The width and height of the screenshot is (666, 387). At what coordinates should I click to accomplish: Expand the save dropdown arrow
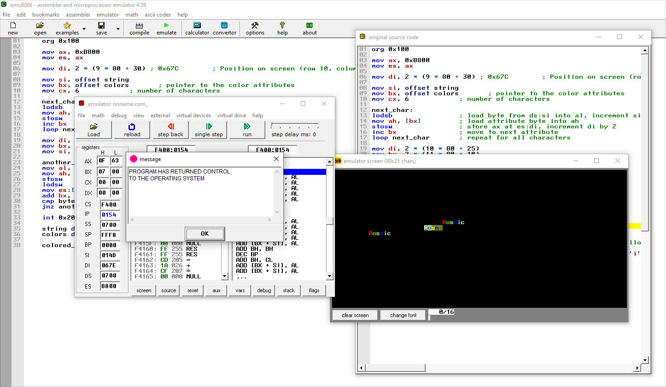click(118, 29)
